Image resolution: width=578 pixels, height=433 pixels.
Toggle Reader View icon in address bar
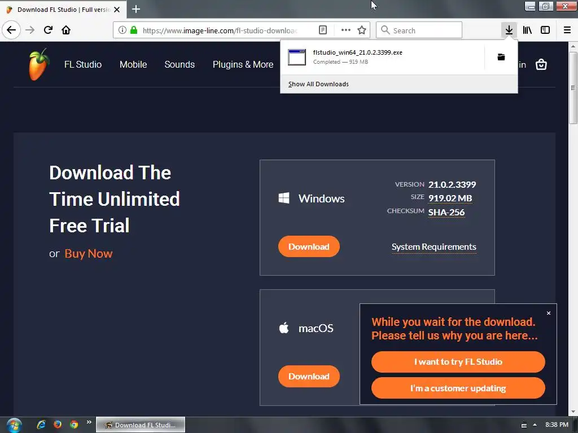[322, 30]
